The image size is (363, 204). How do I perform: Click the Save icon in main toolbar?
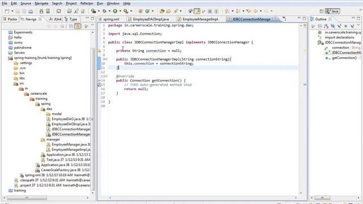18,11
